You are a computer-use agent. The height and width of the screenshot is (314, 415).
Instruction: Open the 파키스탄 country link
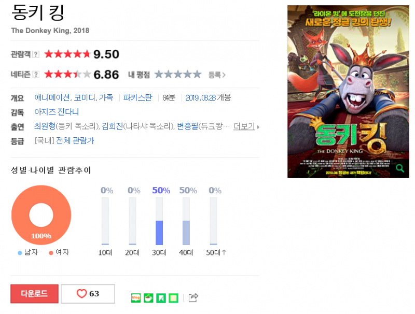[137, 97]
